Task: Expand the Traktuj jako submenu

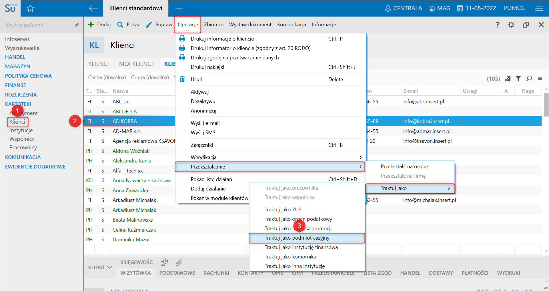Action: [x=410, y=188]
